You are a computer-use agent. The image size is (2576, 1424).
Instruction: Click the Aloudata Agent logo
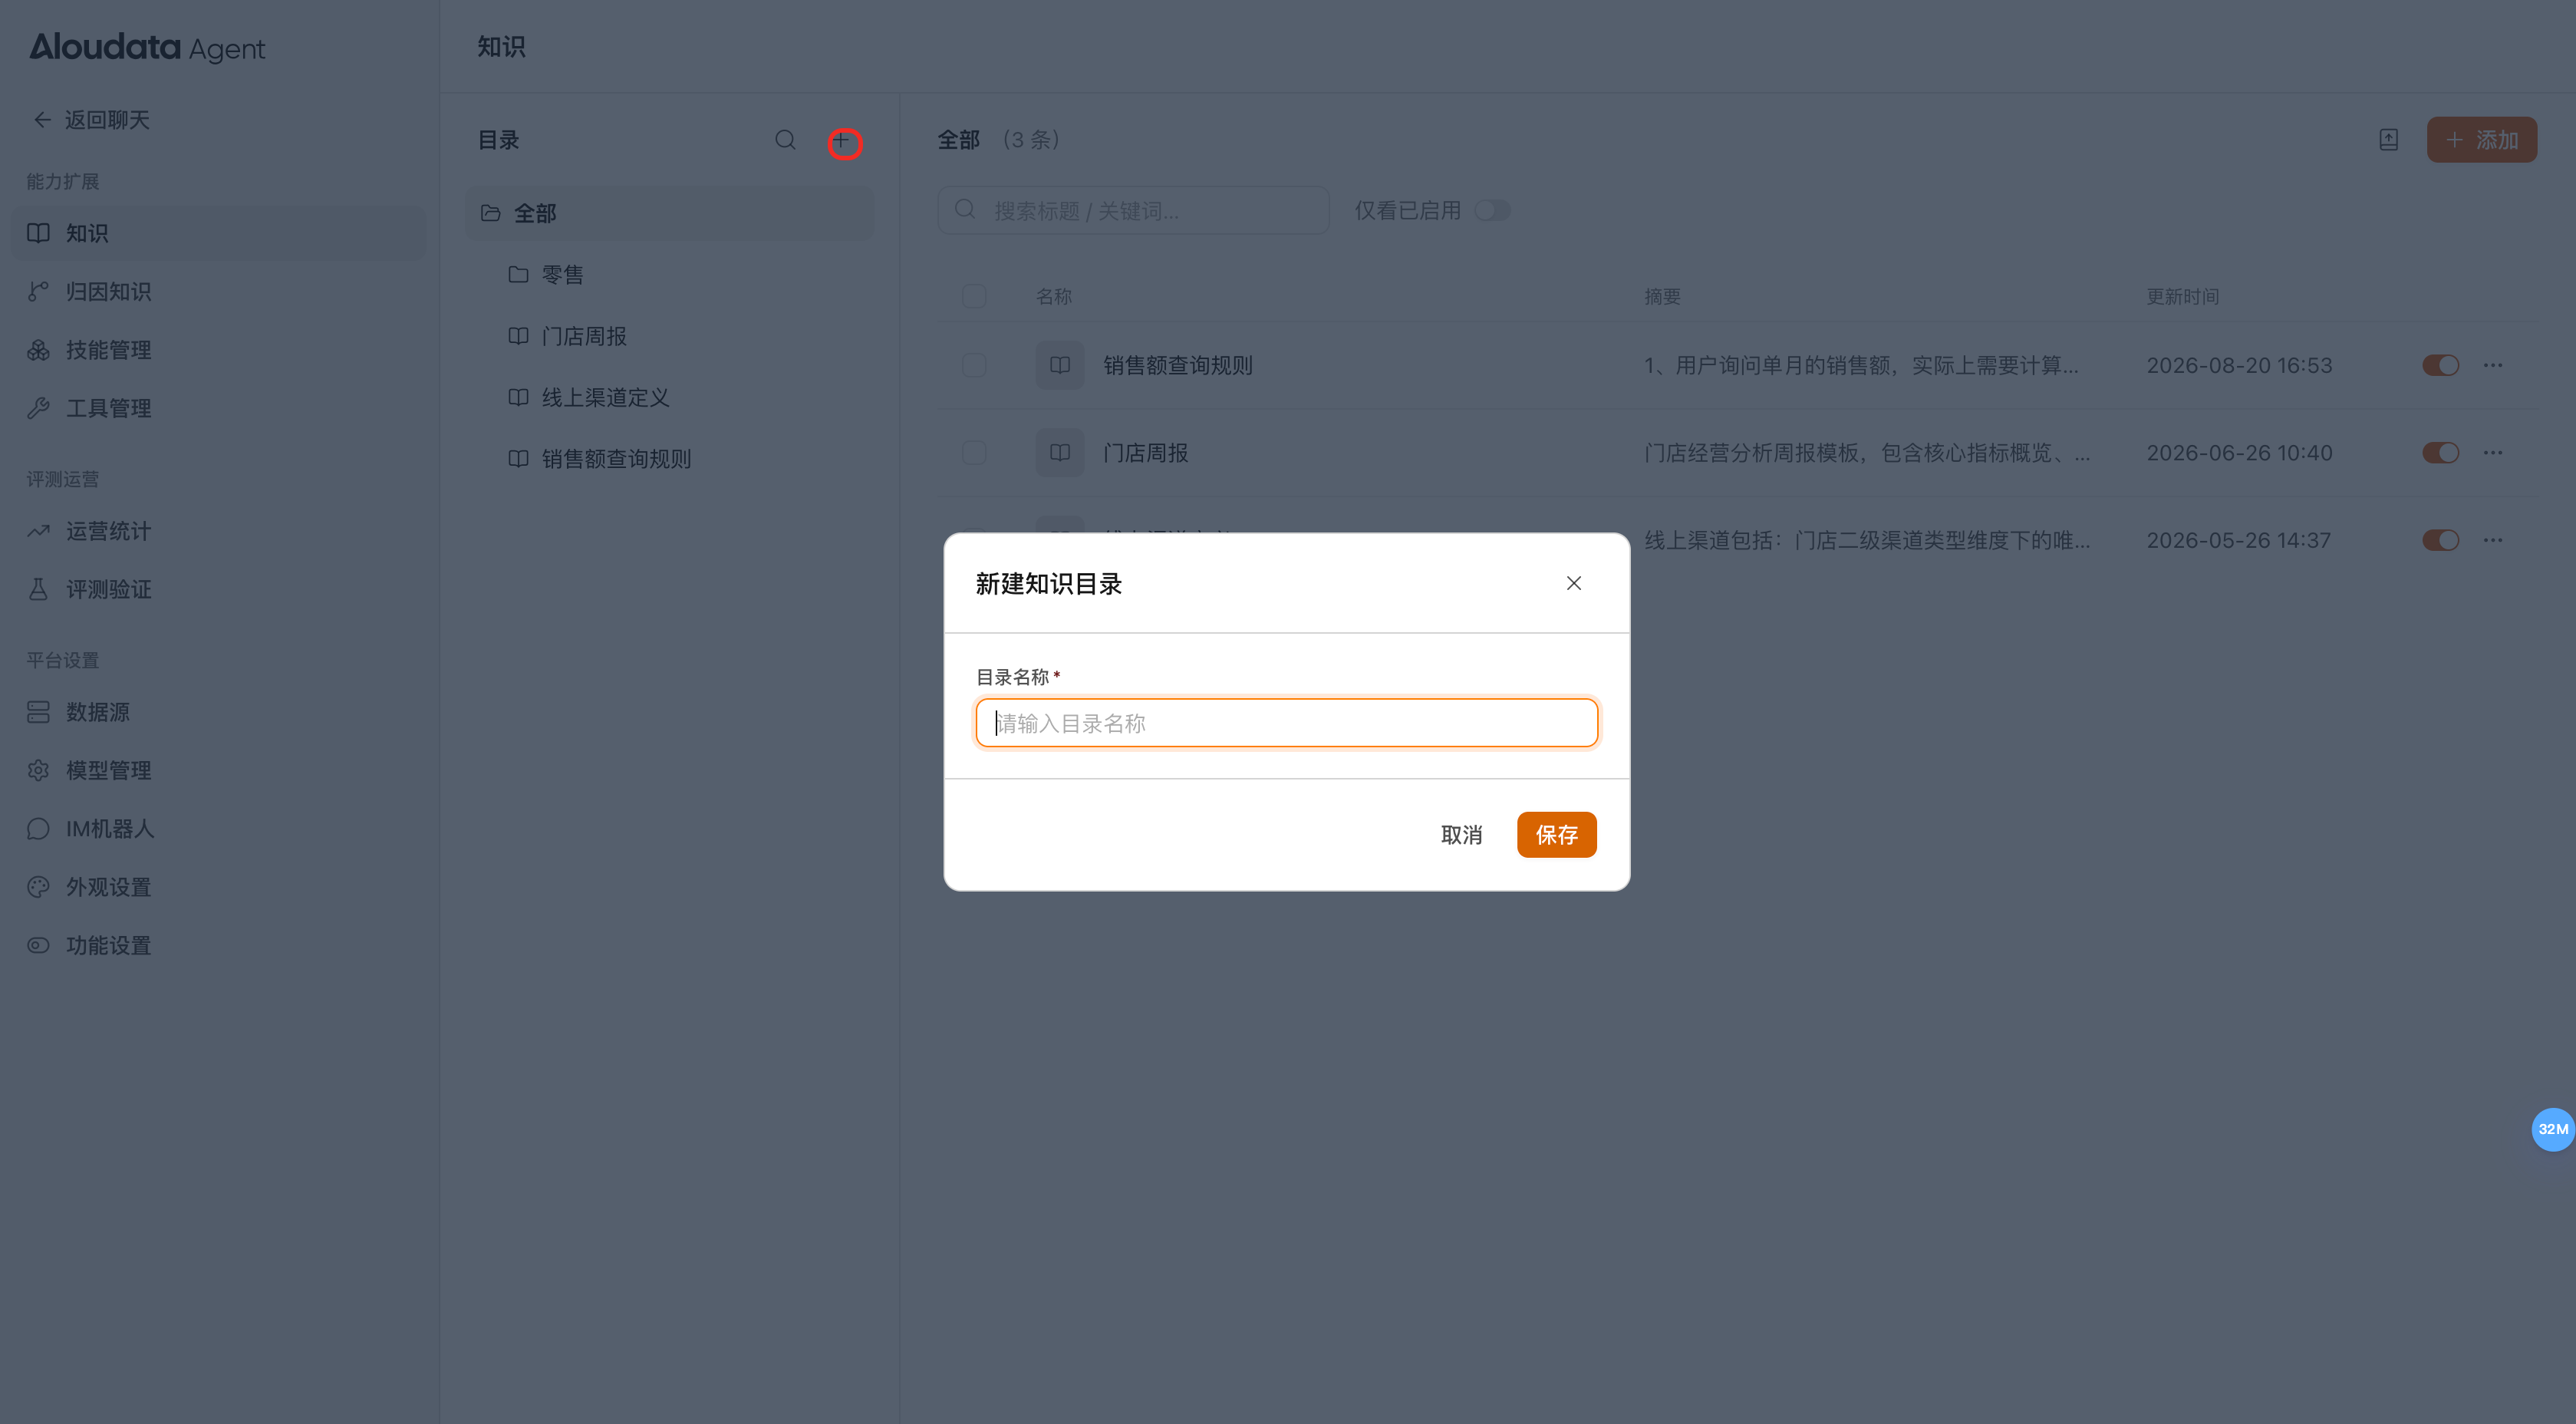coord(147,47)
